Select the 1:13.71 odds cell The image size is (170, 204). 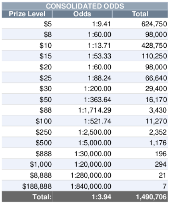pyautogui.click(x=82, y=46)
